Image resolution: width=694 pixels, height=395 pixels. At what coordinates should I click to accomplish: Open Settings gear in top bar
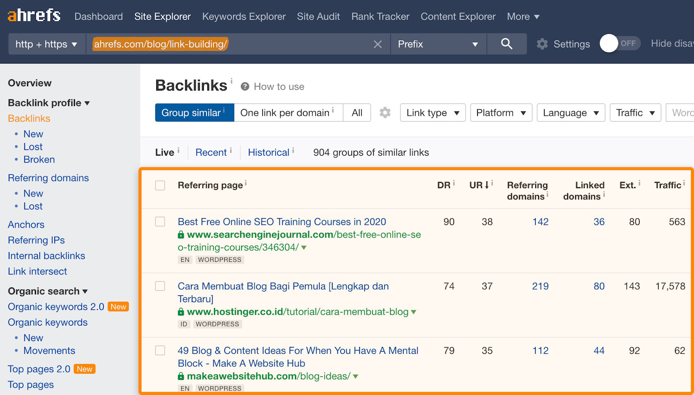(x=542, y=44)
